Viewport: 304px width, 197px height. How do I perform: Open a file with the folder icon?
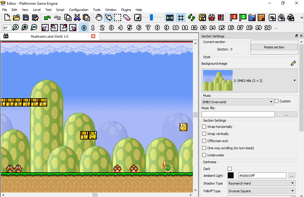[x=17, y=18]
